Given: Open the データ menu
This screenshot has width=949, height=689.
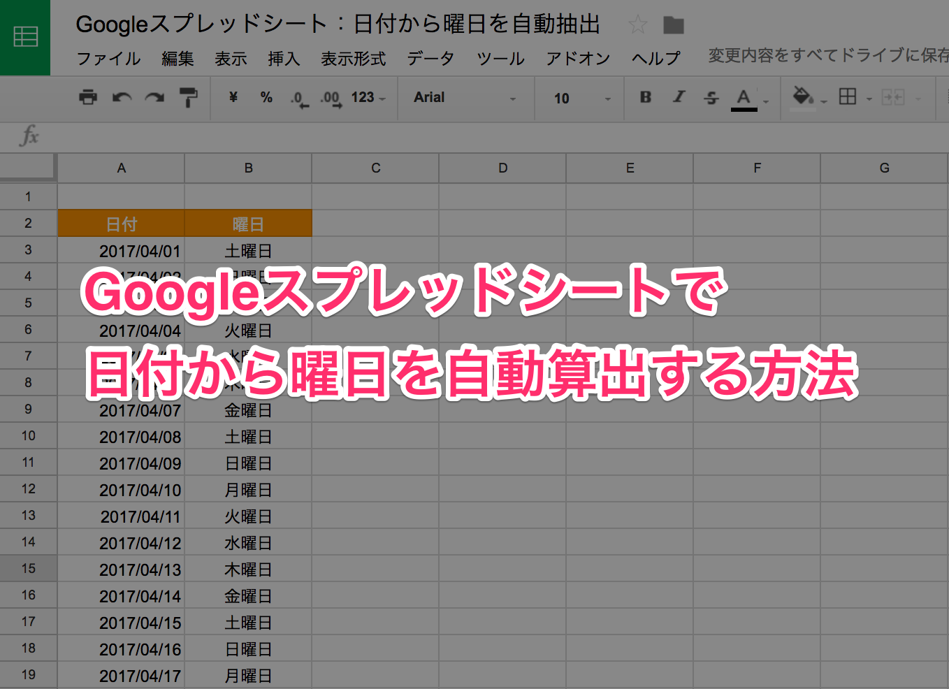Looking at the screenshot, I should click(430, 59).
